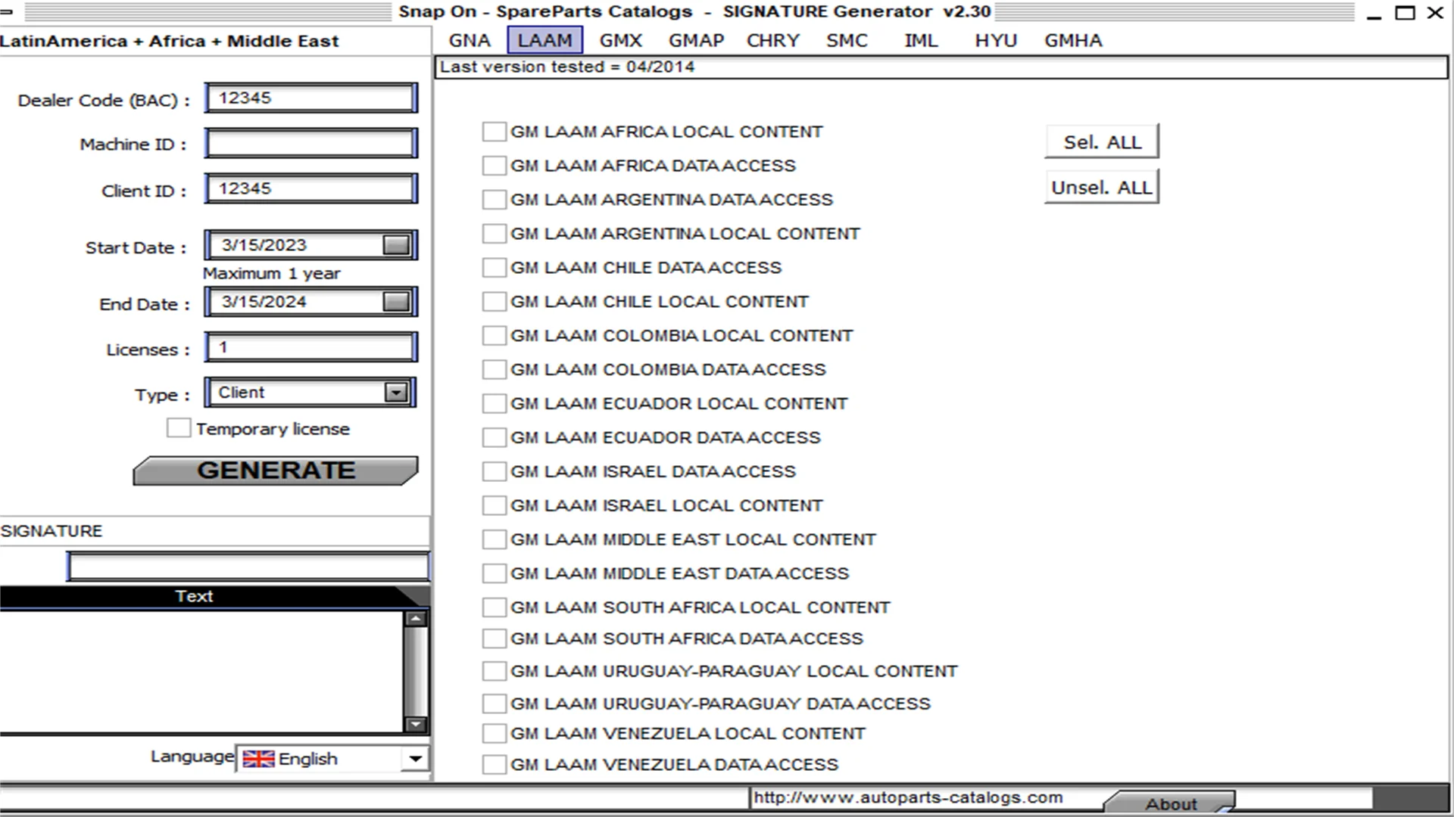Open the About button
This screenshot has width=1454, height=817.
(x=1170, y=803)
